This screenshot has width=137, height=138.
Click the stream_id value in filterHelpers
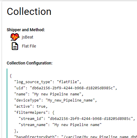coord(90,119)
